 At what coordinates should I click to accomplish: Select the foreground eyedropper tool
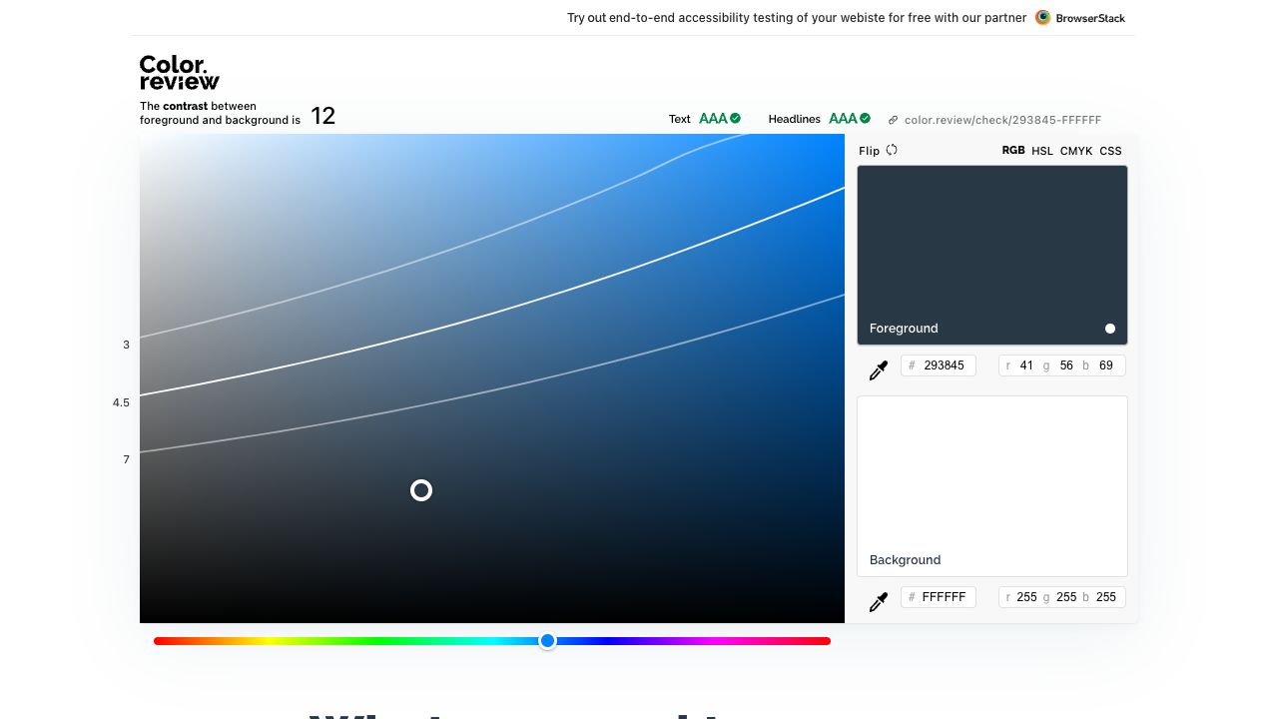(x=879, y=369)
